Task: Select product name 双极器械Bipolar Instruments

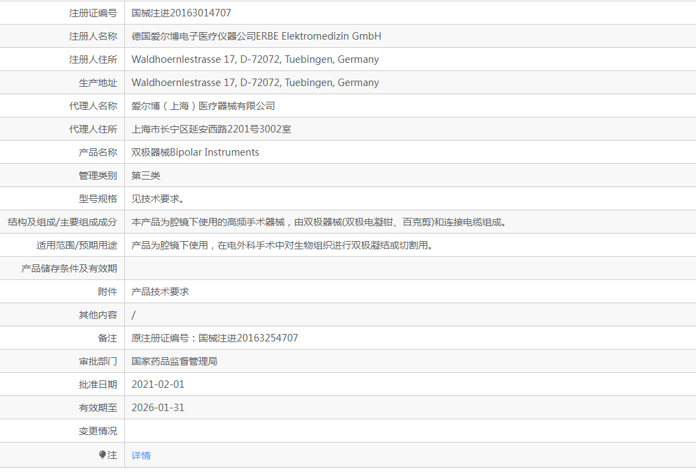Action: pos(195,152)
